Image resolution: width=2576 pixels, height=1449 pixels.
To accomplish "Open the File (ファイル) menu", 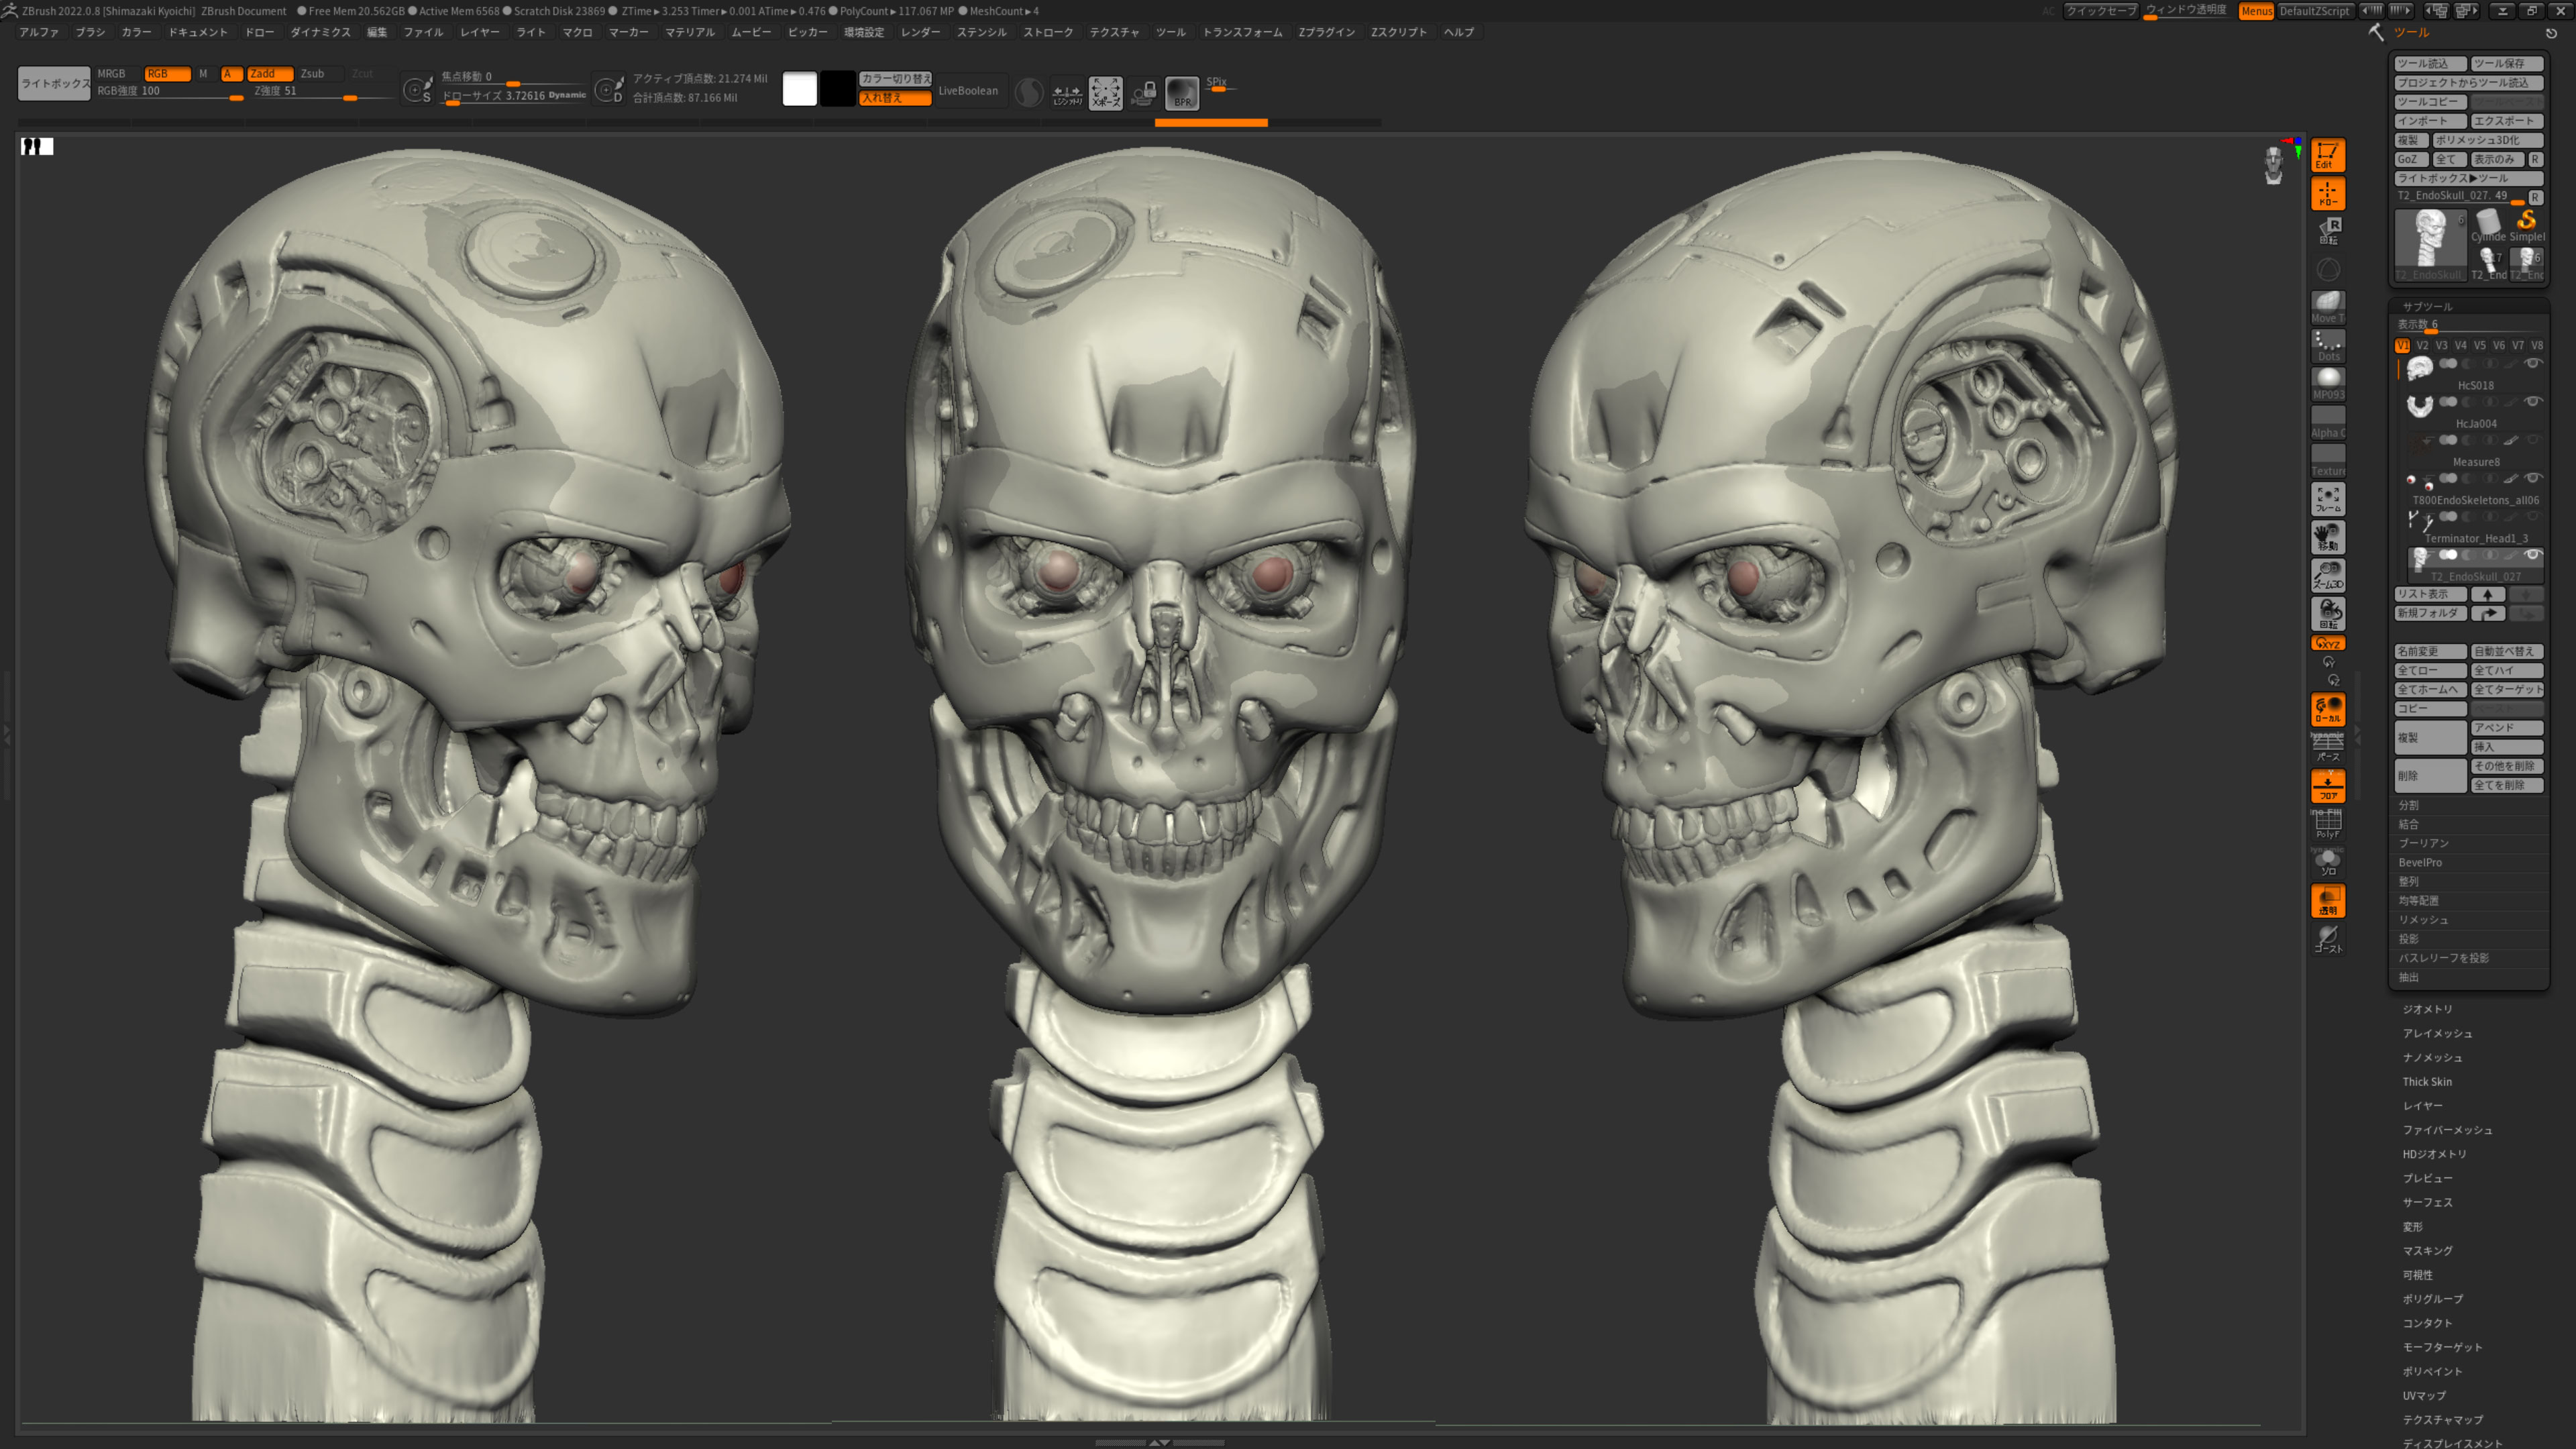I will click(x=423, y=32).
